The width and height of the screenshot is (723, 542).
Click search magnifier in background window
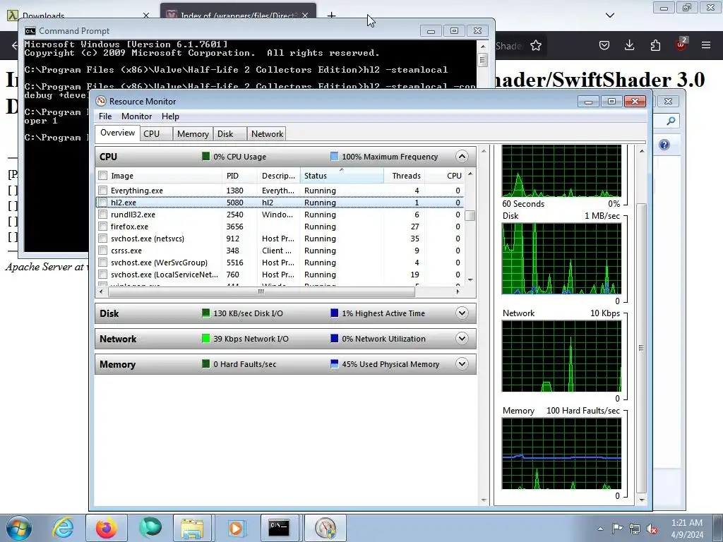point(671,121)
